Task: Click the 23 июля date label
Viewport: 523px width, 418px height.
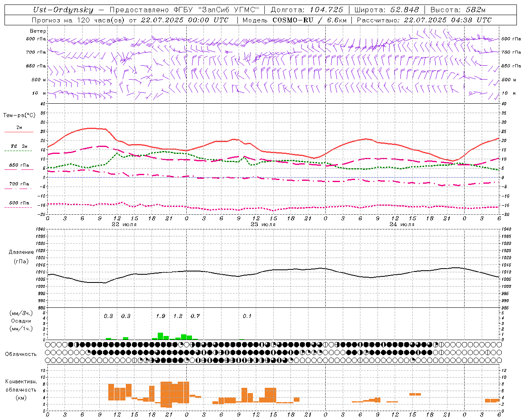Action: coord(263,225)
